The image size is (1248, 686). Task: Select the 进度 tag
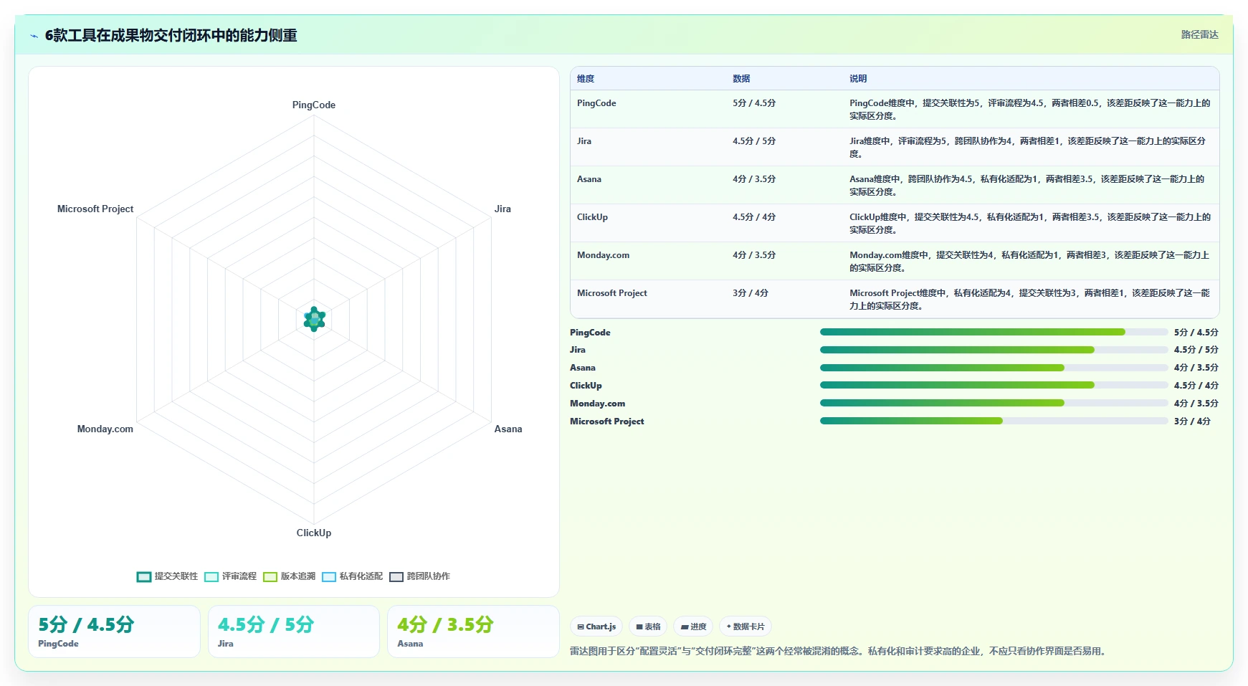693,627
